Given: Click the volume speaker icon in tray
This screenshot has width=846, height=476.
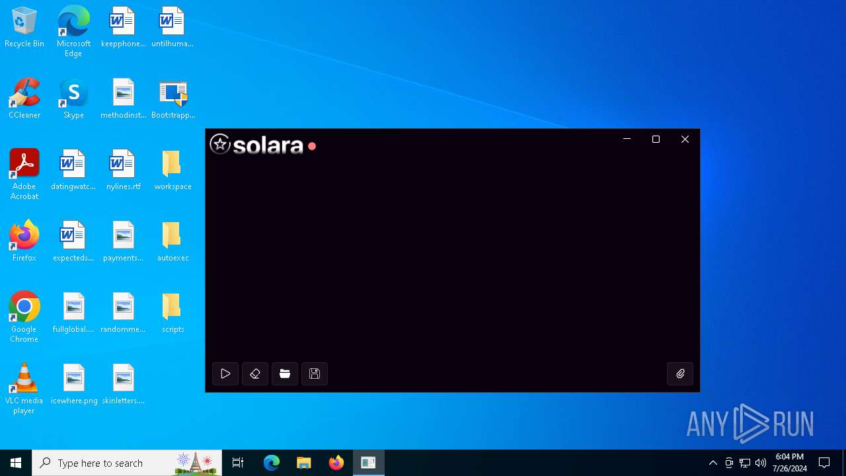Looking at the screenshot, I should (x=761, y=463).
